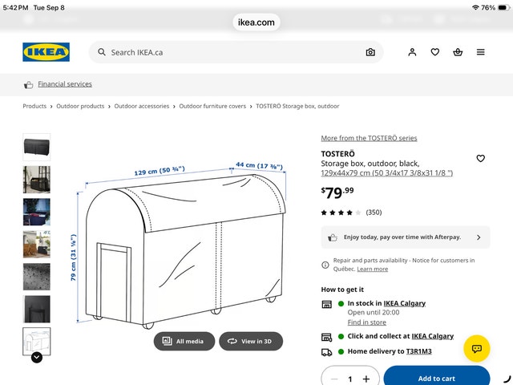
Task: Click the TOSTERÖ product name heading
Action: tap(337, 153)
